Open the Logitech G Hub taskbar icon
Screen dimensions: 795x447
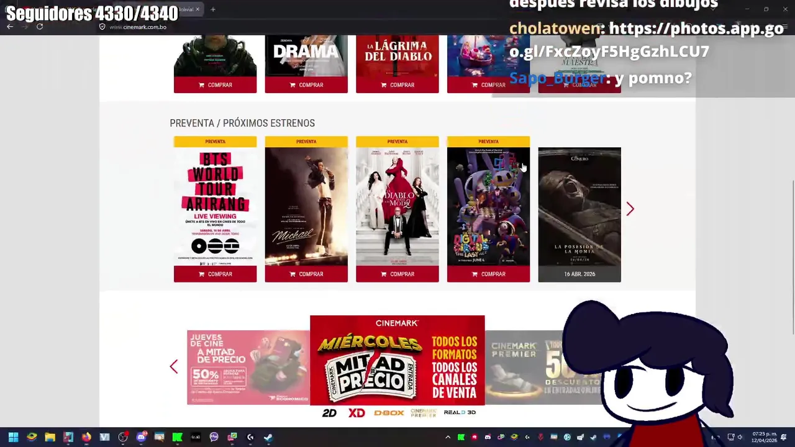point(250,437)
